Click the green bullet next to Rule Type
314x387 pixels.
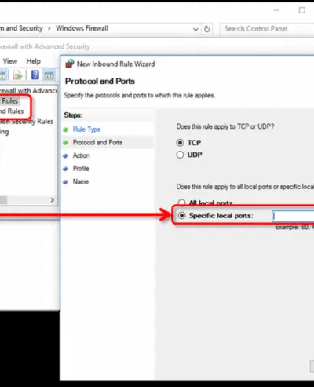pos(65,130)
